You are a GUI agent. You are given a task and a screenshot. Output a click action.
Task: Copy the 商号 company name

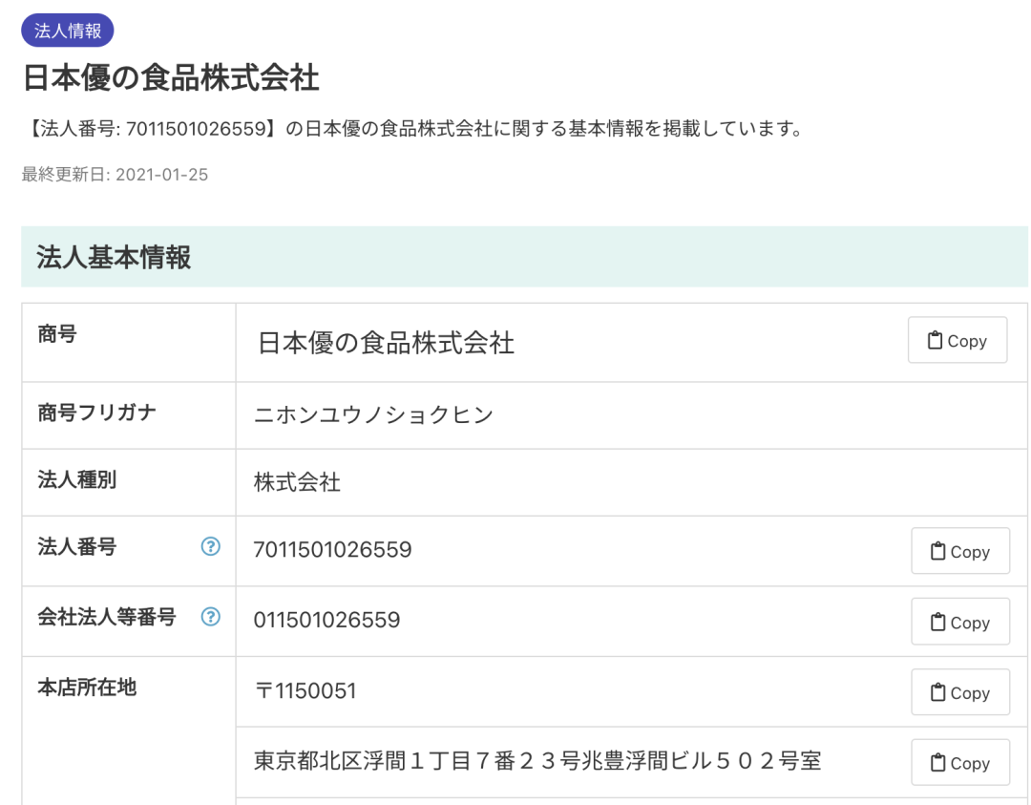click(957, 341)
